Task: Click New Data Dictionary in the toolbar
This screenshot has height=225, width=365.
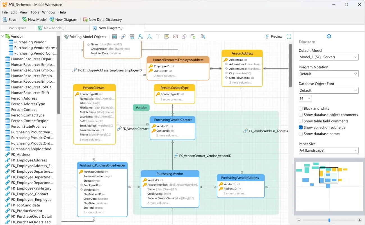Action: coord(102,19)
